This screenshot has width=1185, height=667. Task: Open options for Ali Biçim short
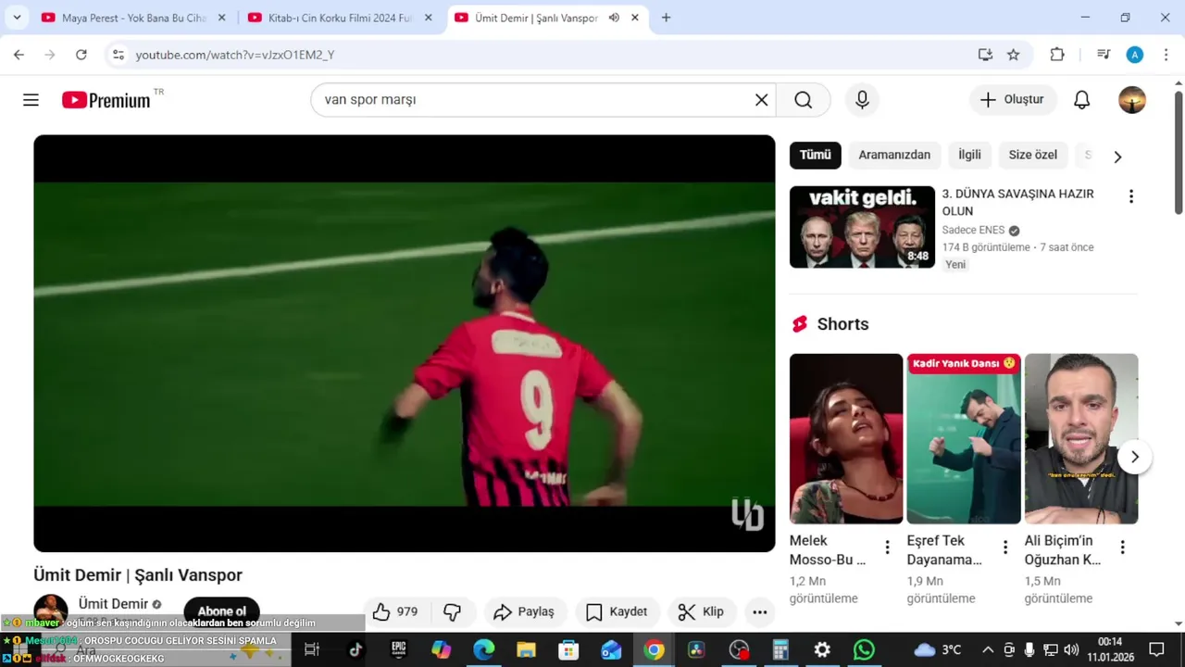tap(1122, 547)
